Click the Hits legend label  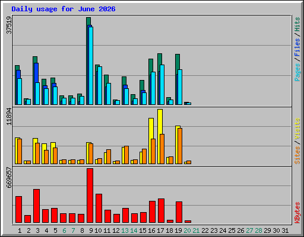click(x=297, y=24)
